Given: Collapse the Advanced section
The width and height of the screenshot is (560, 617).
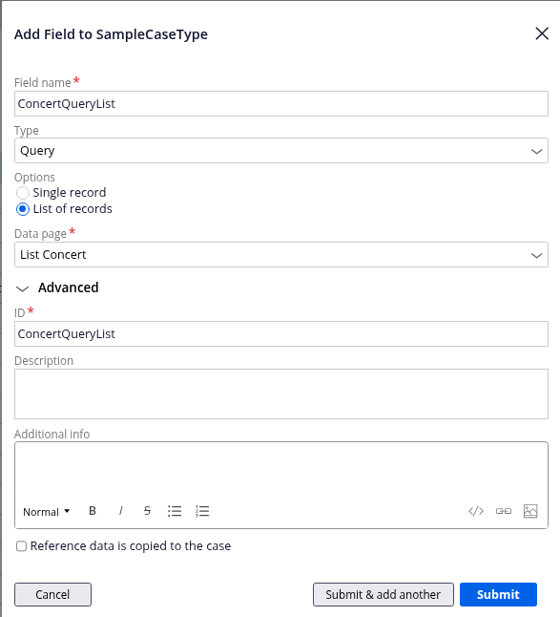Looking at the screenshot, I should coord(57,288).
